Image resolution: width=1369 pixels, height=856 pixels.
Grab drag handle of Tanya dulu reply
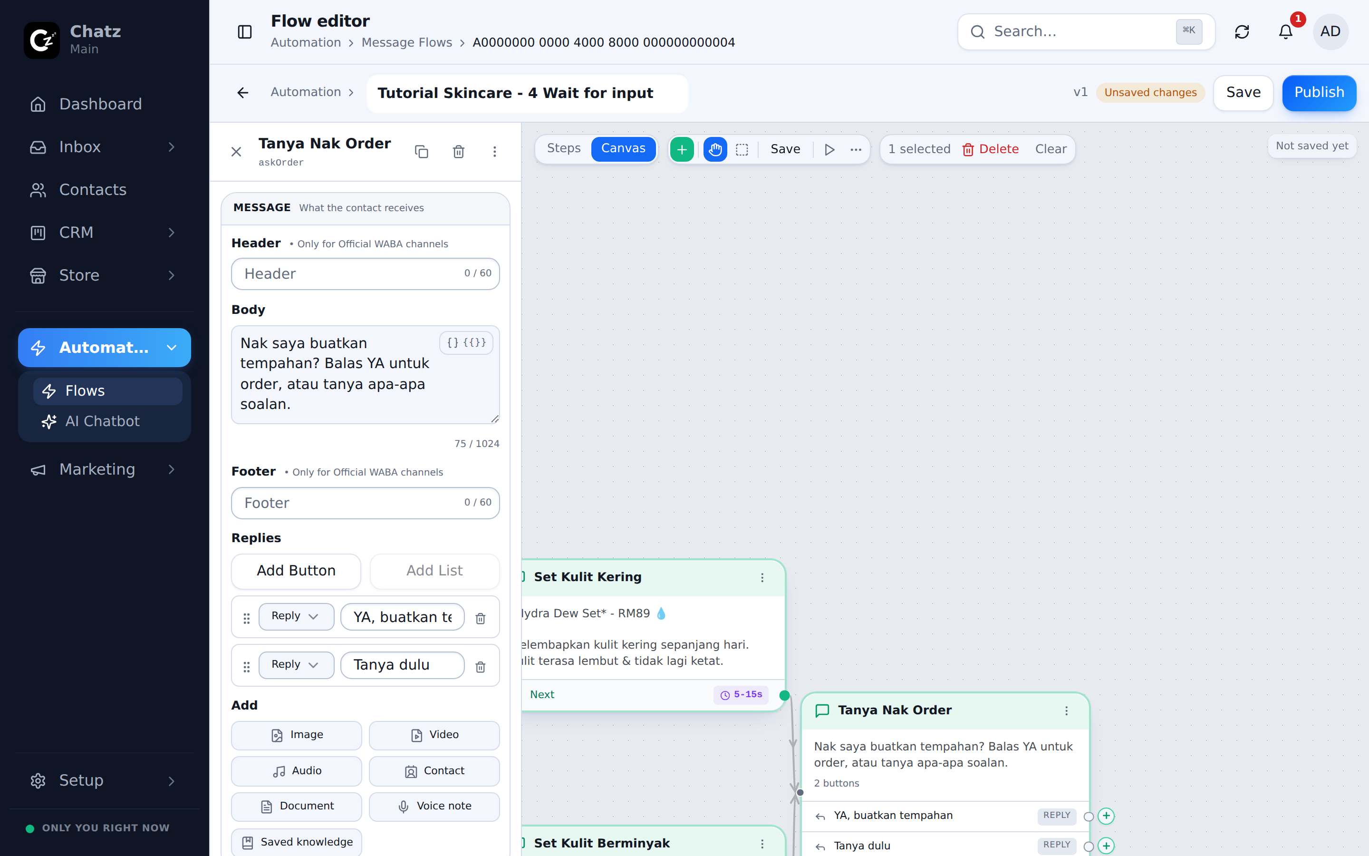[x=247, y=667]
